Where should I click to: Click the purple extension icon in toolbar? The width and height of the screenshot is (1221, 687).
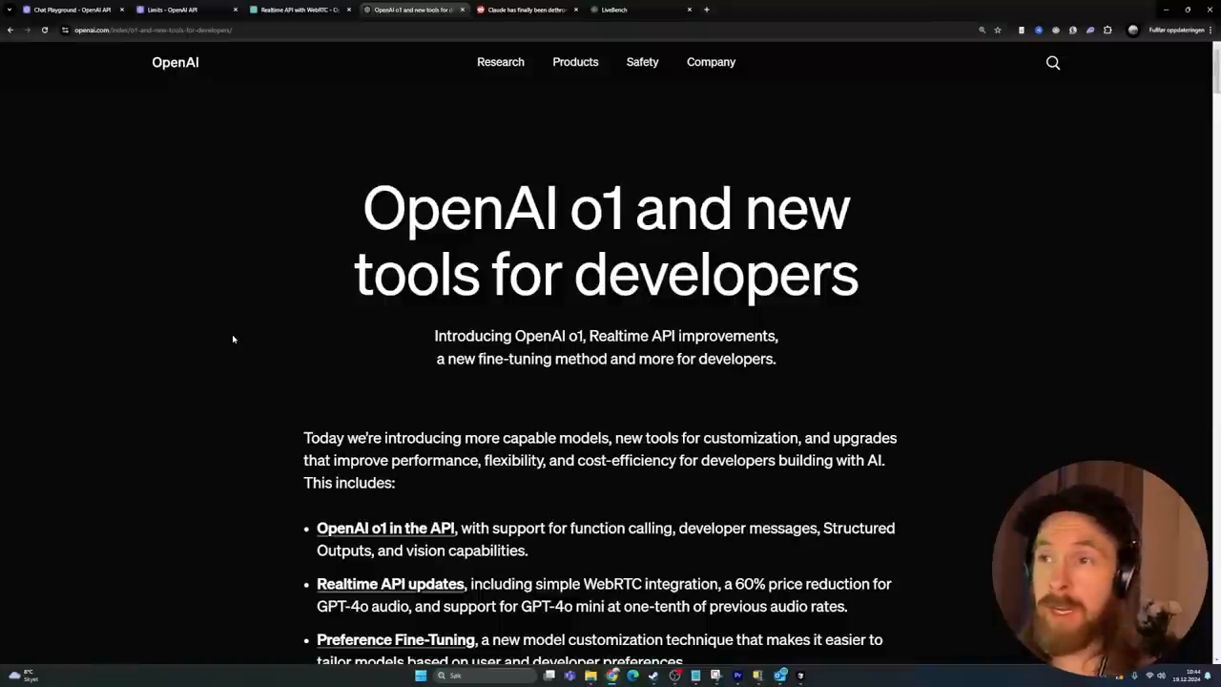(x=1090, y=30)
